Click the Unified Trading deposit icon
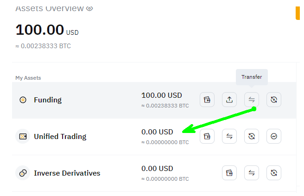 (x=207, y=136)
